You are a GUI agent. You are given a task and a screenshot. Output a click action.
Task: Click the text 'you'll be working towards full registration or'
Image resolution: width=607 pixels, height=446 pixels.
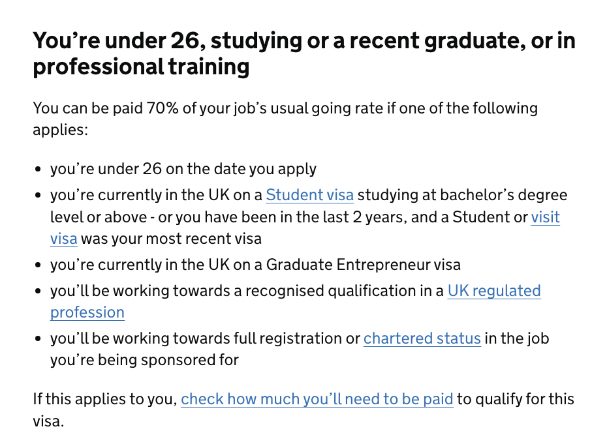click(x=205, y=338)
